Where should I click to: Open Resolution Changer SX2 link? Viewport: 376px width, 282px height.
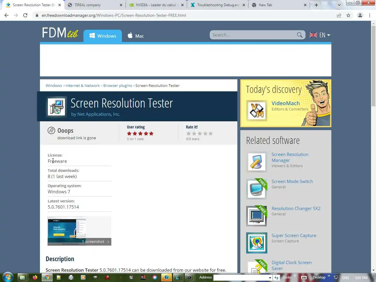[x=296, y=208]
